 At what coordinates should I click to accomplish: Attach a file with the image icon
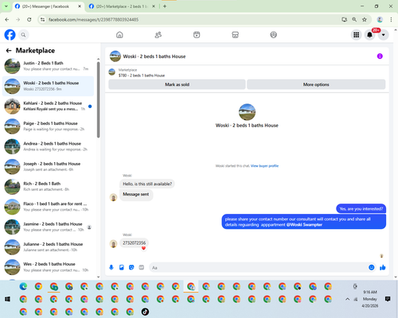(x=122, y=267)
